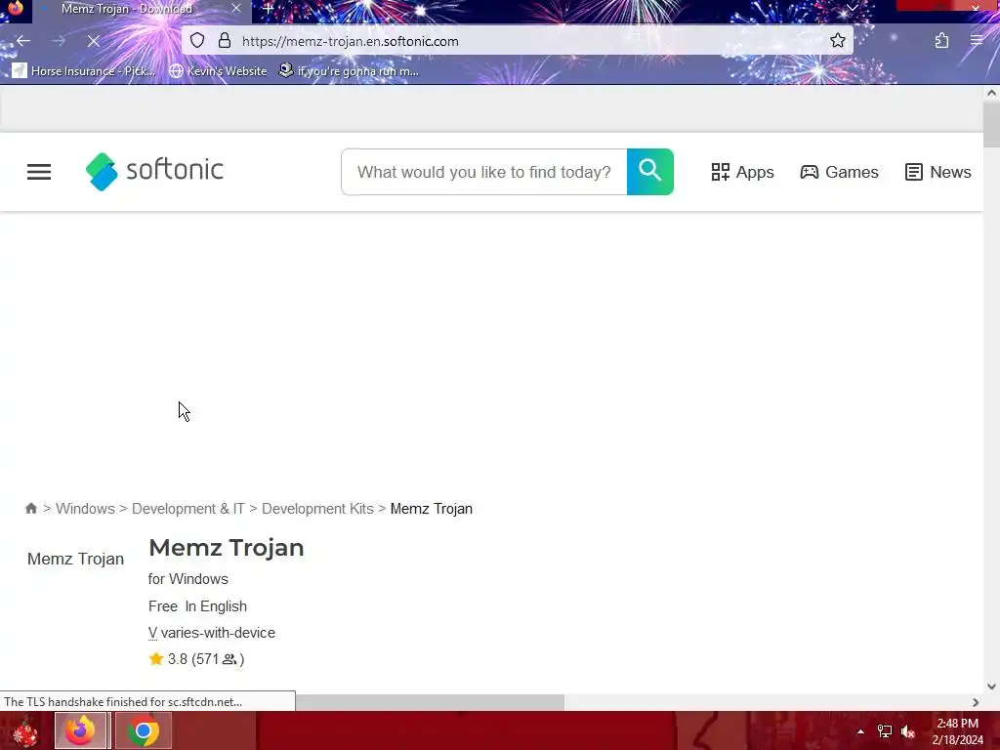This screenshot has height=750, width=1000.
Task: Click the horizontal scrollbar thumb
Action: point(430,702)
